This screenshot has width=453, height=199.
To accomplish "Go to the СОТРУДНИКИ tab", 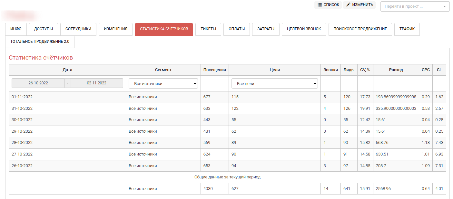I will point(78,29).
